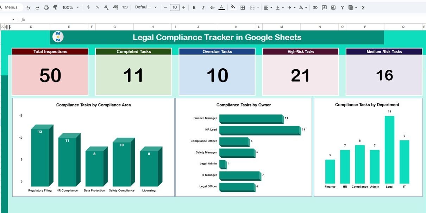Click the Format as currency button

88,7
